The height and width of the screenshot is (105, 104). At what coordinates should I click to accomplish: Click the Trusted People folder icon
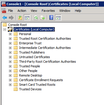coord(16,66)
